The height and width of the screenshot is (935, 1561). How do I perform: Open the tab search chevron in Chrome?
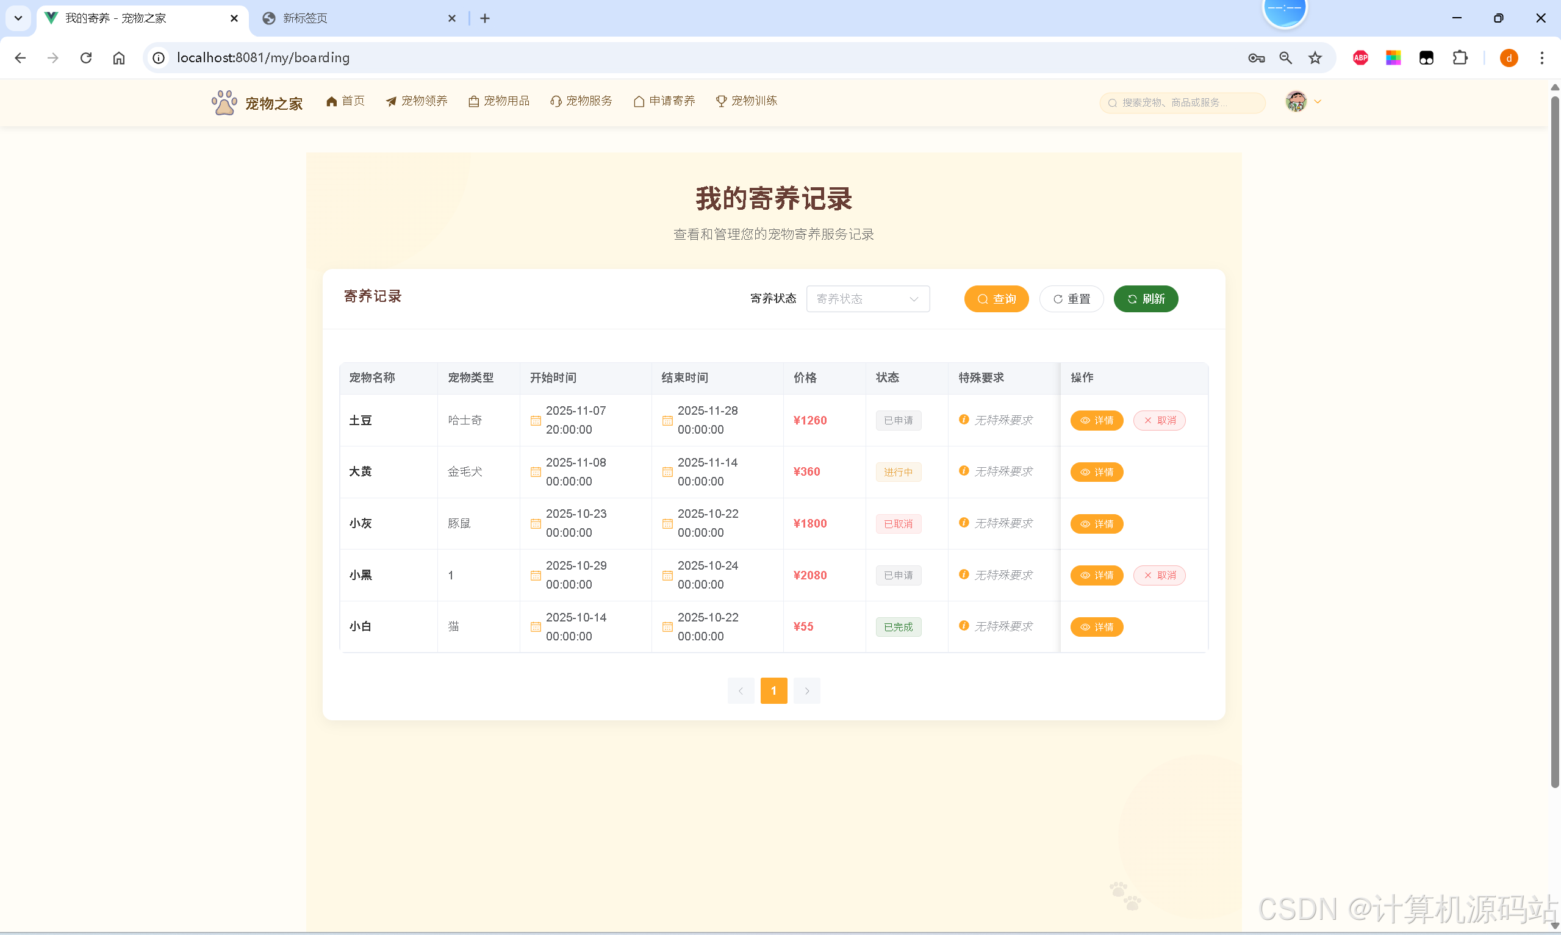click(18, 18)
